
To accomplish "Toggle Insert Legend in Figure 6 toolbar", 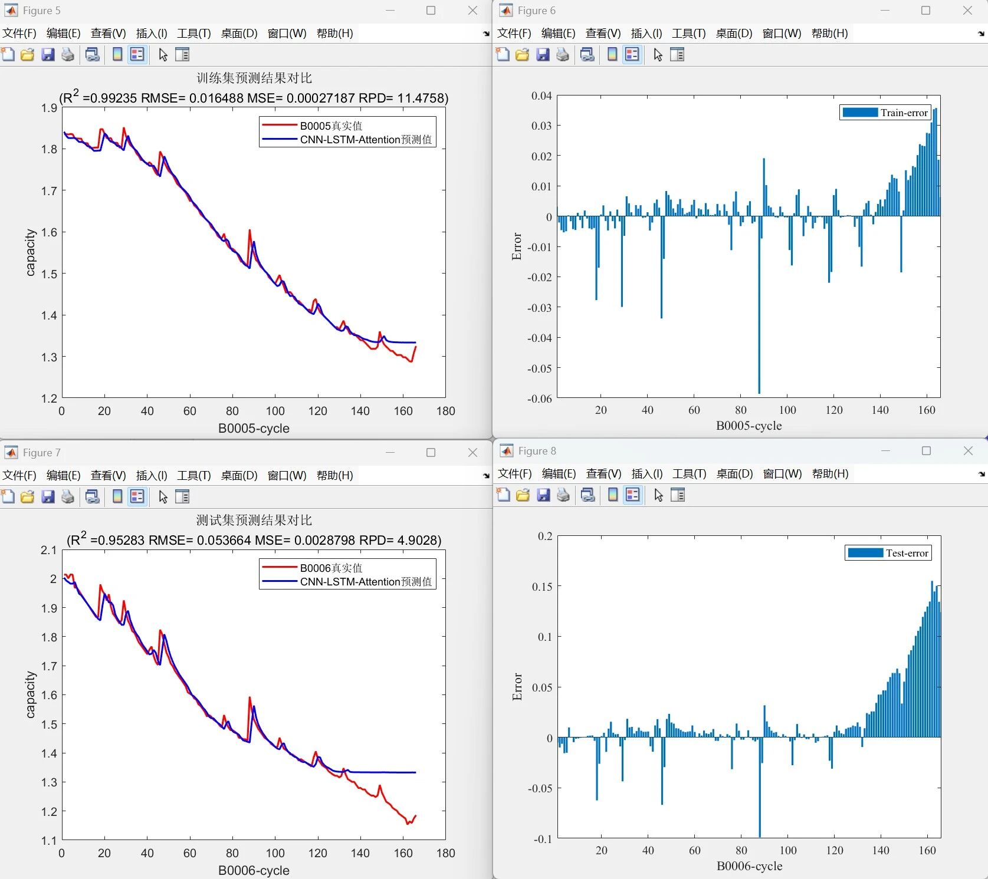I will pyautogui.click(x=632, y=55).
